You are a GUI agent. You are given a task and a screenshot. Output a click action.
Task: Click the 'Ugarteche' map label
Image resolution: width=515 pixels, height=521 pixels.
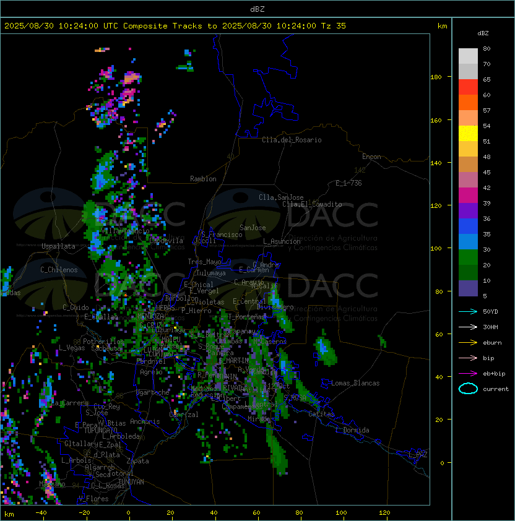point(153,392)
